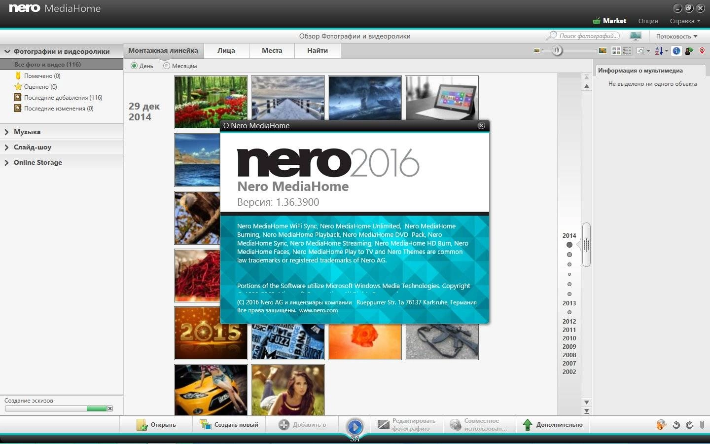Image resolution: width=710 pixels, height=444 pixels.
Task: Switch to thumbnail grid view
Action: click(x=616, y=50)
